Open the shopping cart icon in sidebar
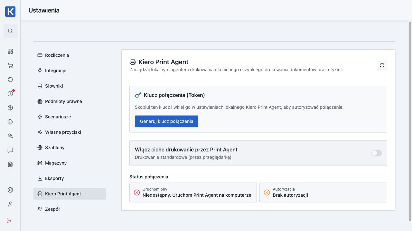This screenshot has height=231, width=412. pyautogui.click(x=10, y=65)
